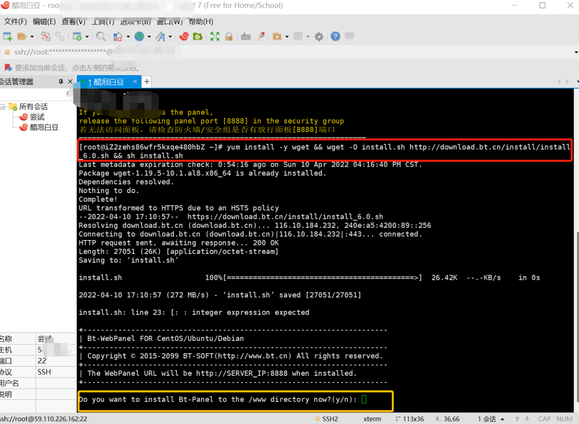The image size is (579, 424).
Task: Open the 文件(F) menu
Action: point(16,22)
